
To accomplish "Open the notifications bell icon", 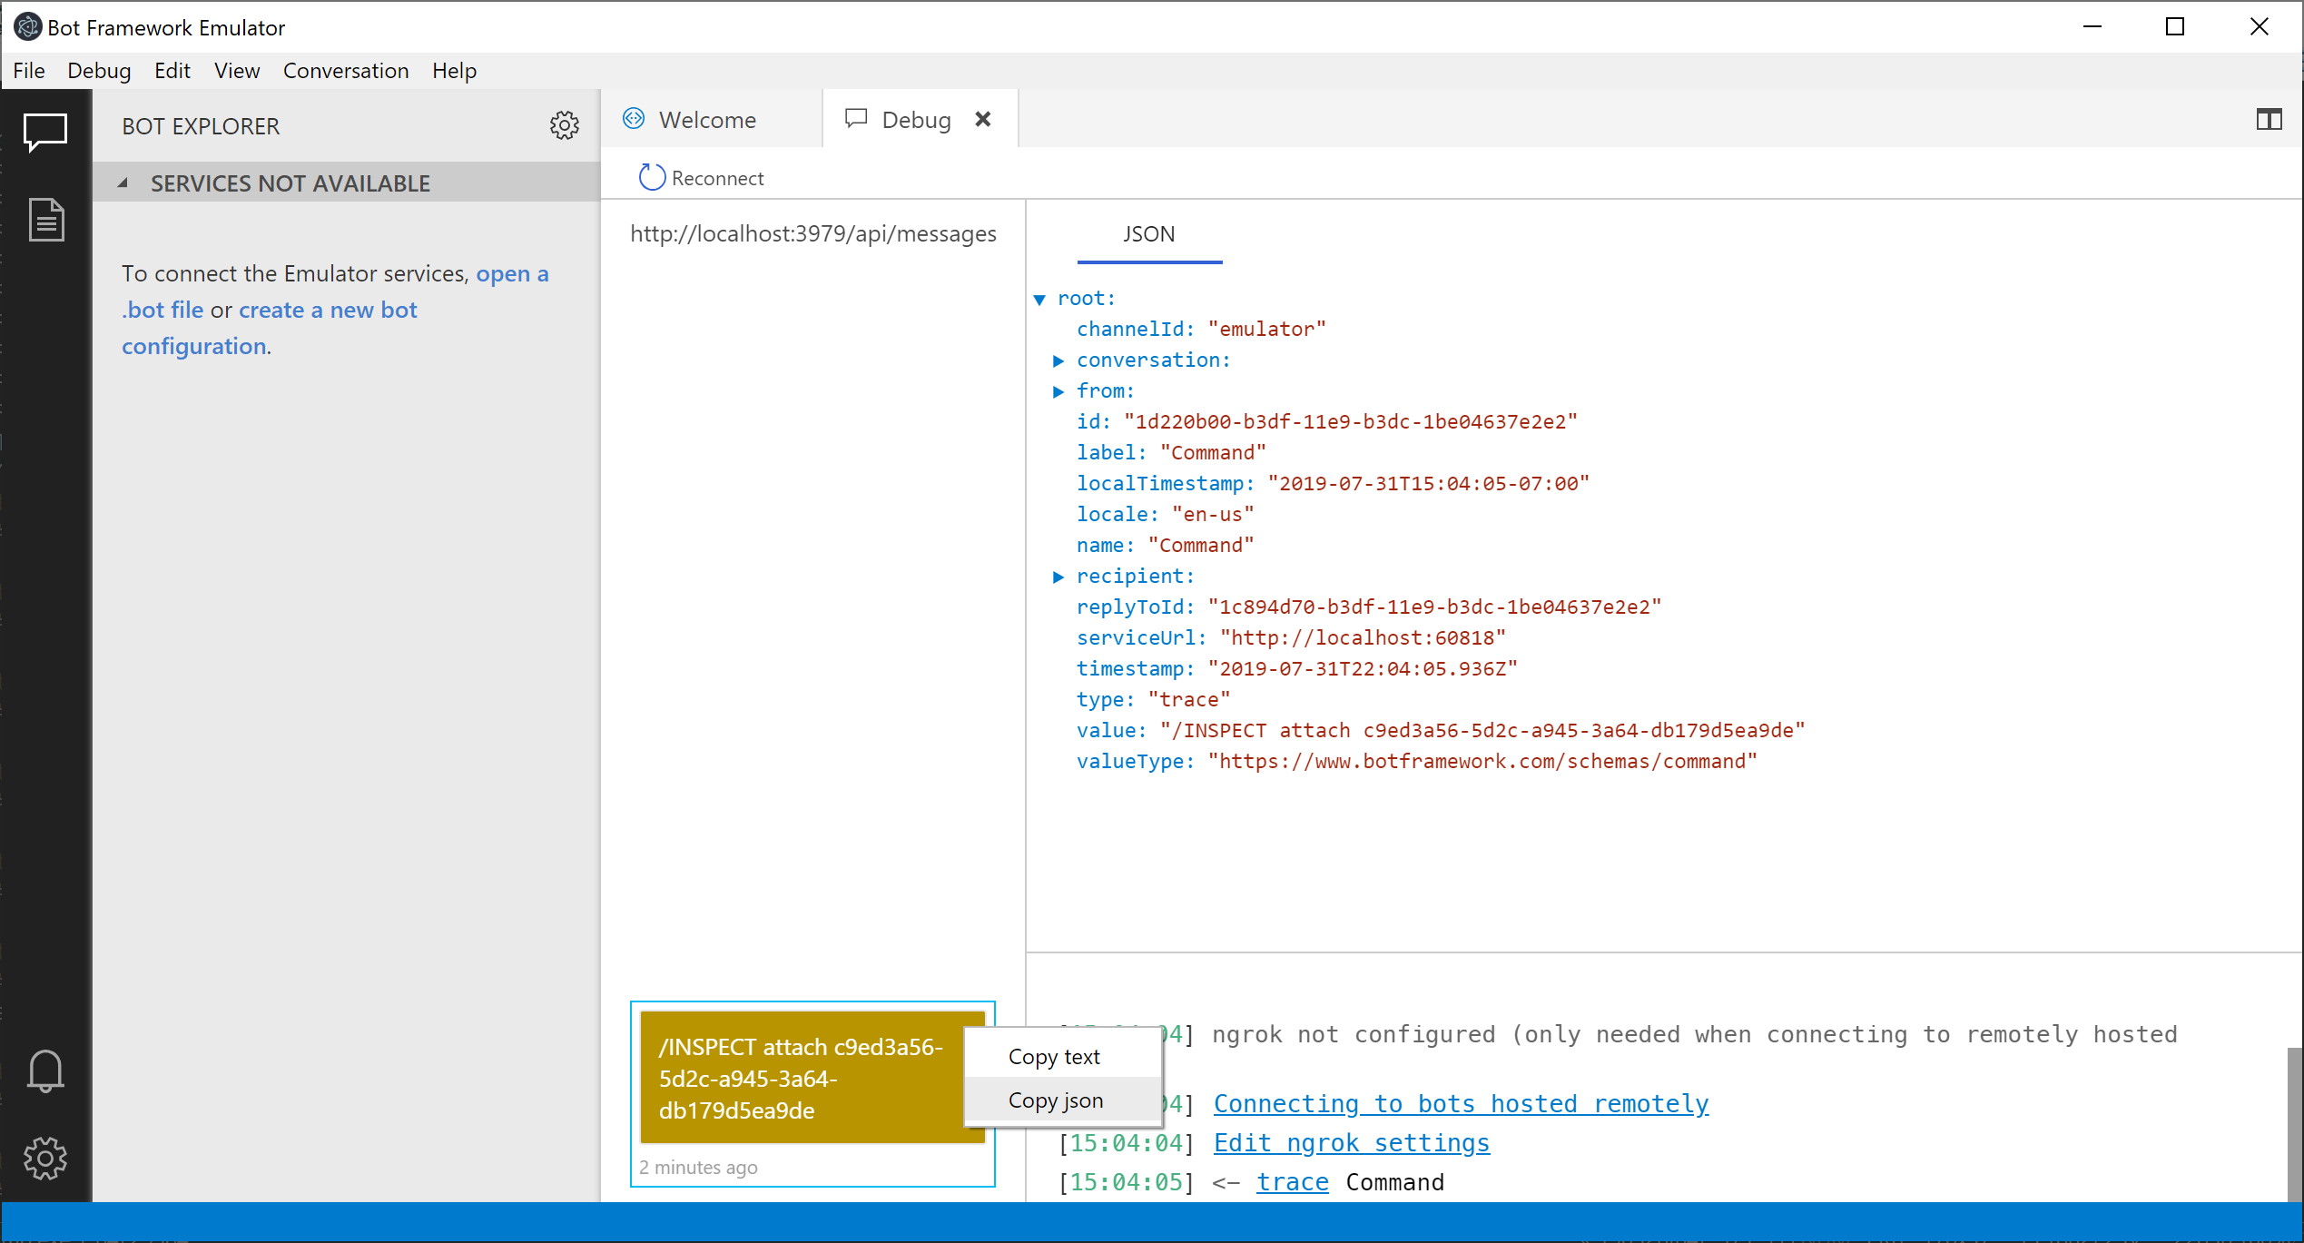I will pos(45,1071).
